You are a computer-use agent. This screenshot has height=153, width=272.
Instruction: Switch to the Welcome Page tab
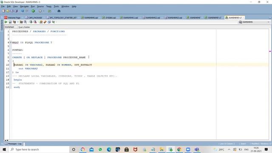12,18
